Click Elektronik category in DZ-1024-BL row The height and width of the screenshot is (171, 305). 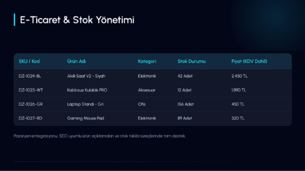click(147, 76)
